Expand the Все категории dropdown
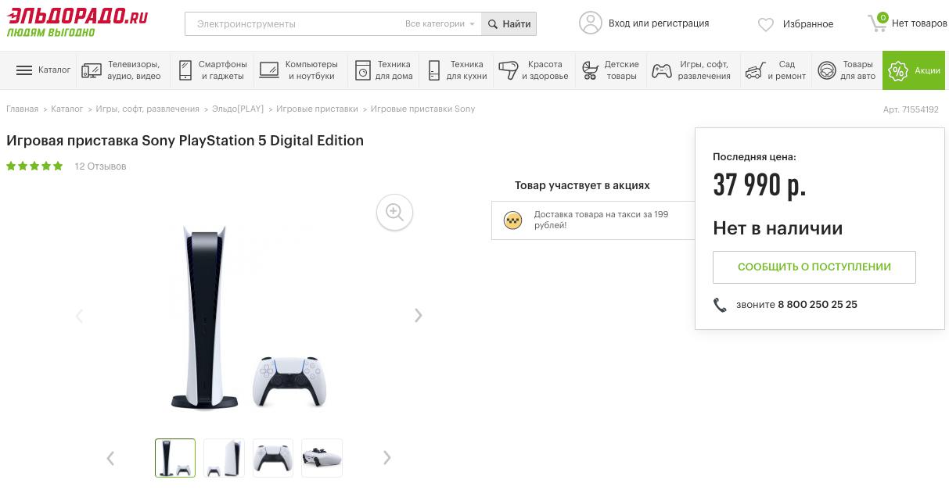Viewport: 949px width, 501px height. 440,24
